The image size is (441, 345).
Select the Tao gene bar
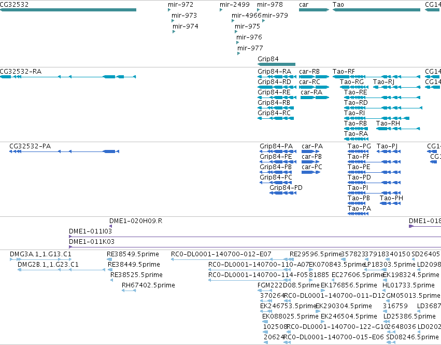coord(376,10)
